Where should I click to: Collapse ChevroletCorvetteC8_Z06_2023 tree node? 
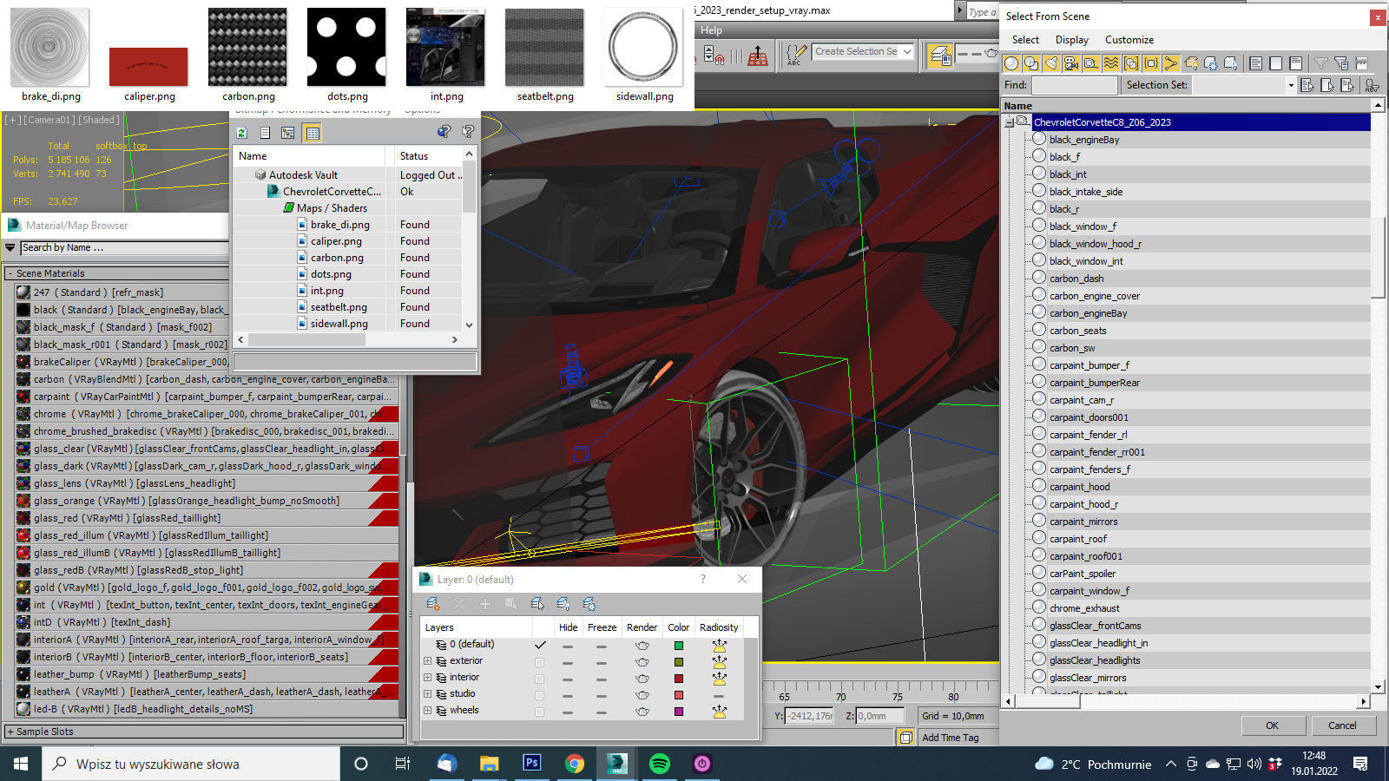click(x=1010, y=122)
